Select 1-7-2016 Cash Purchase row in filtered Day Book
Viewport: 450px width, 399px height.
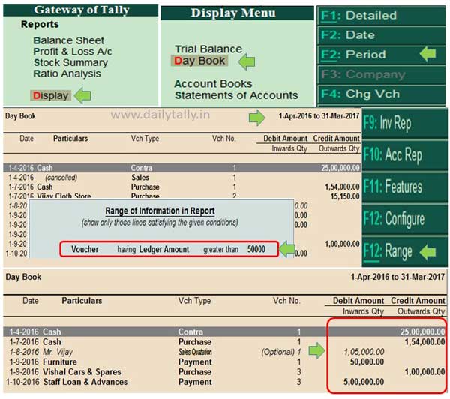[225, 342]
